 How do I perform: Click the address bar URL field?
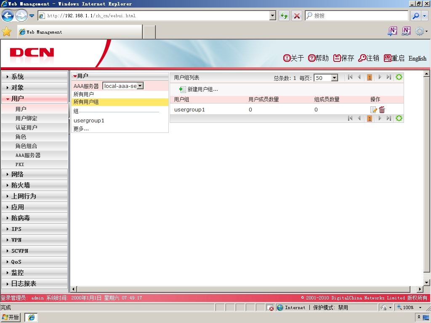[154, 16]
